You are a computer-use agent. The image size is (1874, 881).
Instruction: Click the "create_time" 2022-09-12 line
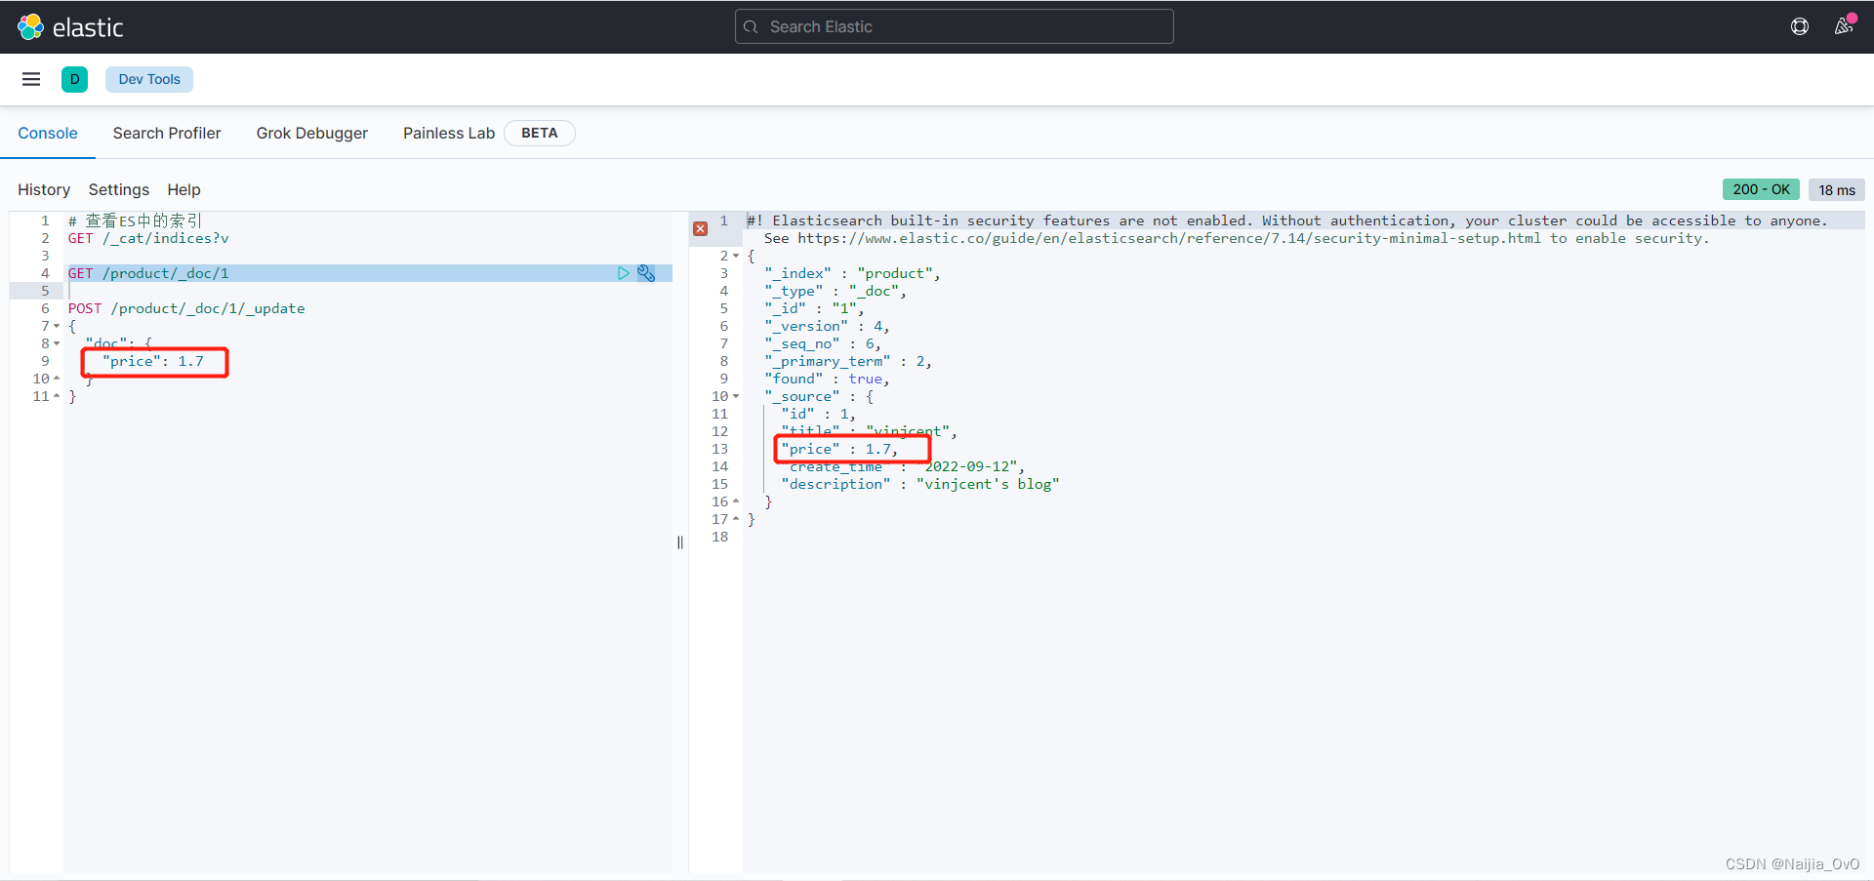(903, 466)
